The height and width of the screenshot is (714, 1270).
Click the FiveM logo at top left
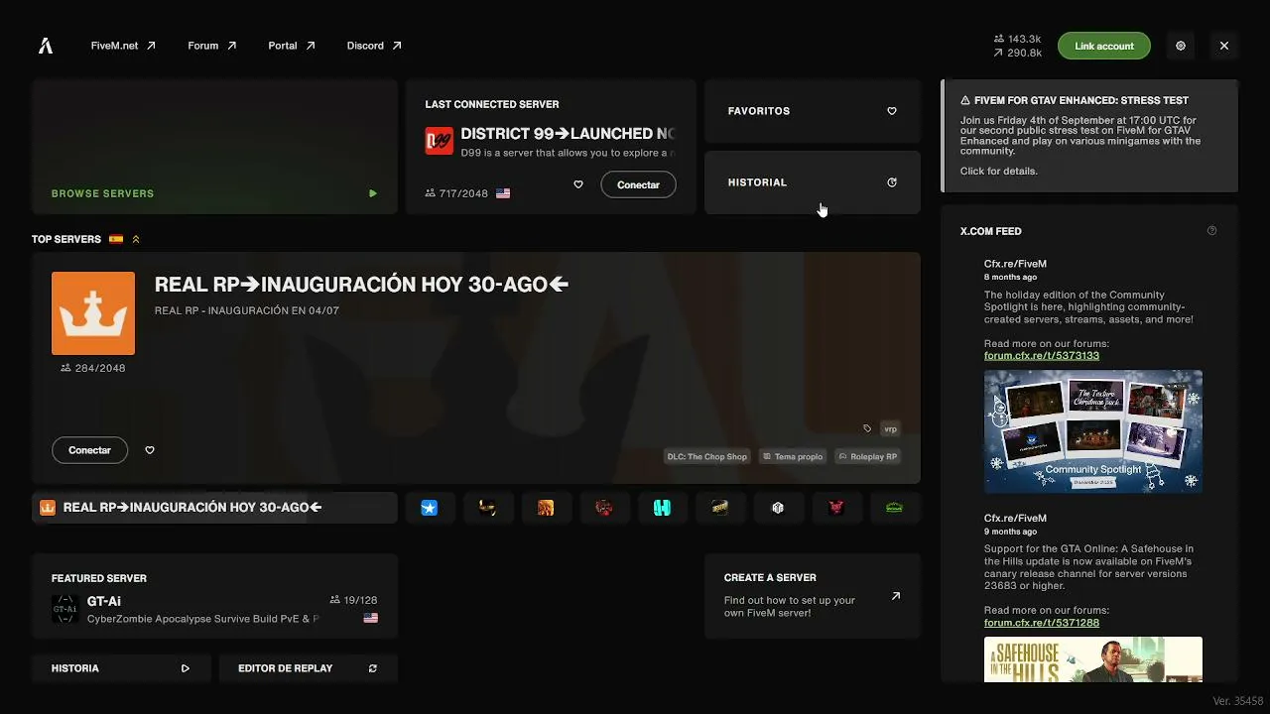click(46, 46)
